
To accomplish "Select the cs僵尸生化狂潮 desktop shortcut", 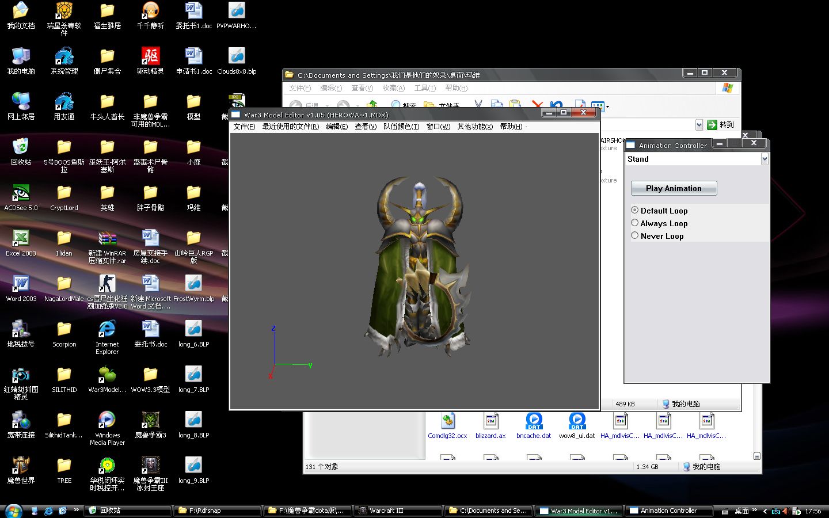I will (107, 291).
